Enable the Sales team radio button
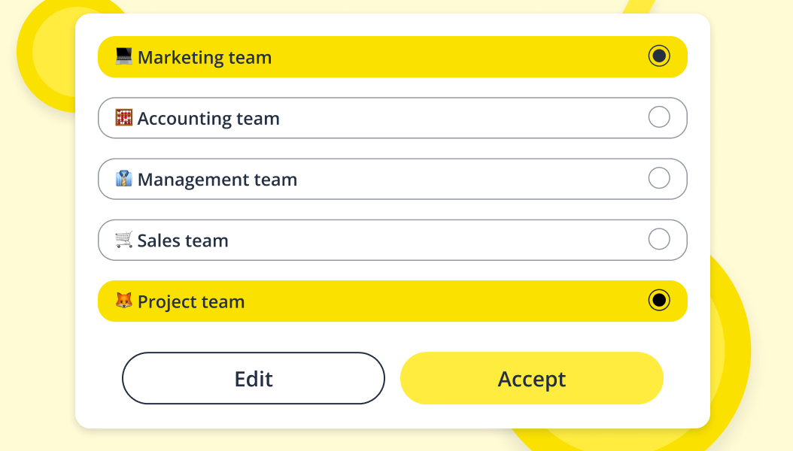The image size is (793, 451). (x=659, y=239)
